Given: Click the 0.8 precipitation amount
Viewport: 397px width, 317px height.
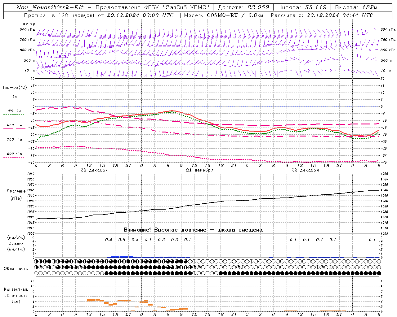Looking at the screenshot, I should click(122, 240).
